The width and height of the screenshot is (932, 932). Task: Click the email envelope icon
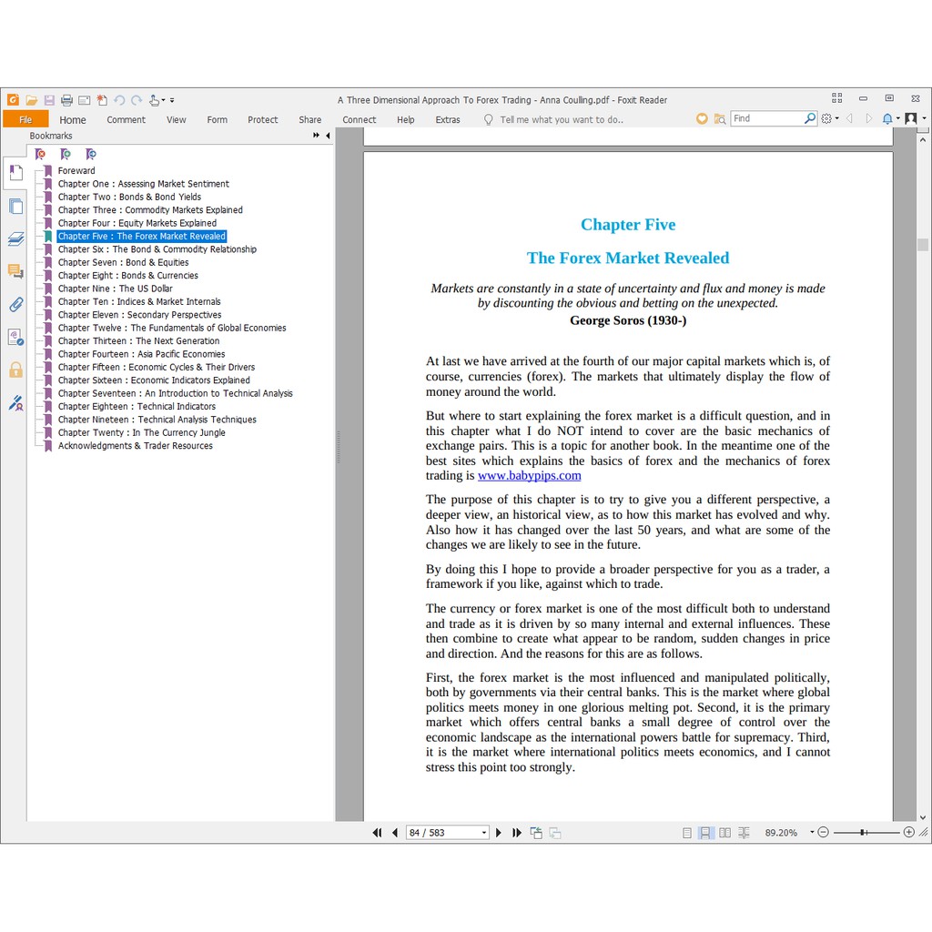click(x=85, y=100)
